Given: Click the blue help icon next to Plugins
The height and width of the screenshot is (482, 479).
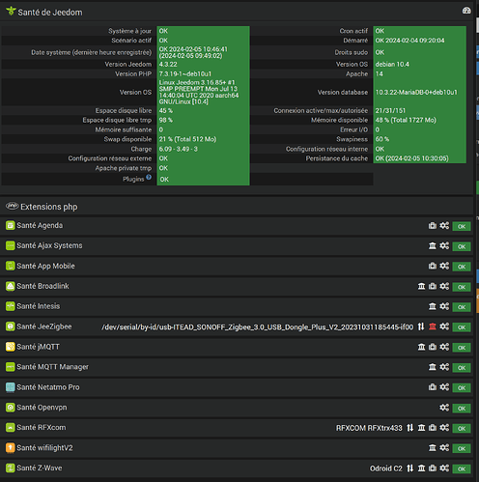Looking at the screenshot, I should click(x=149, y=177).
